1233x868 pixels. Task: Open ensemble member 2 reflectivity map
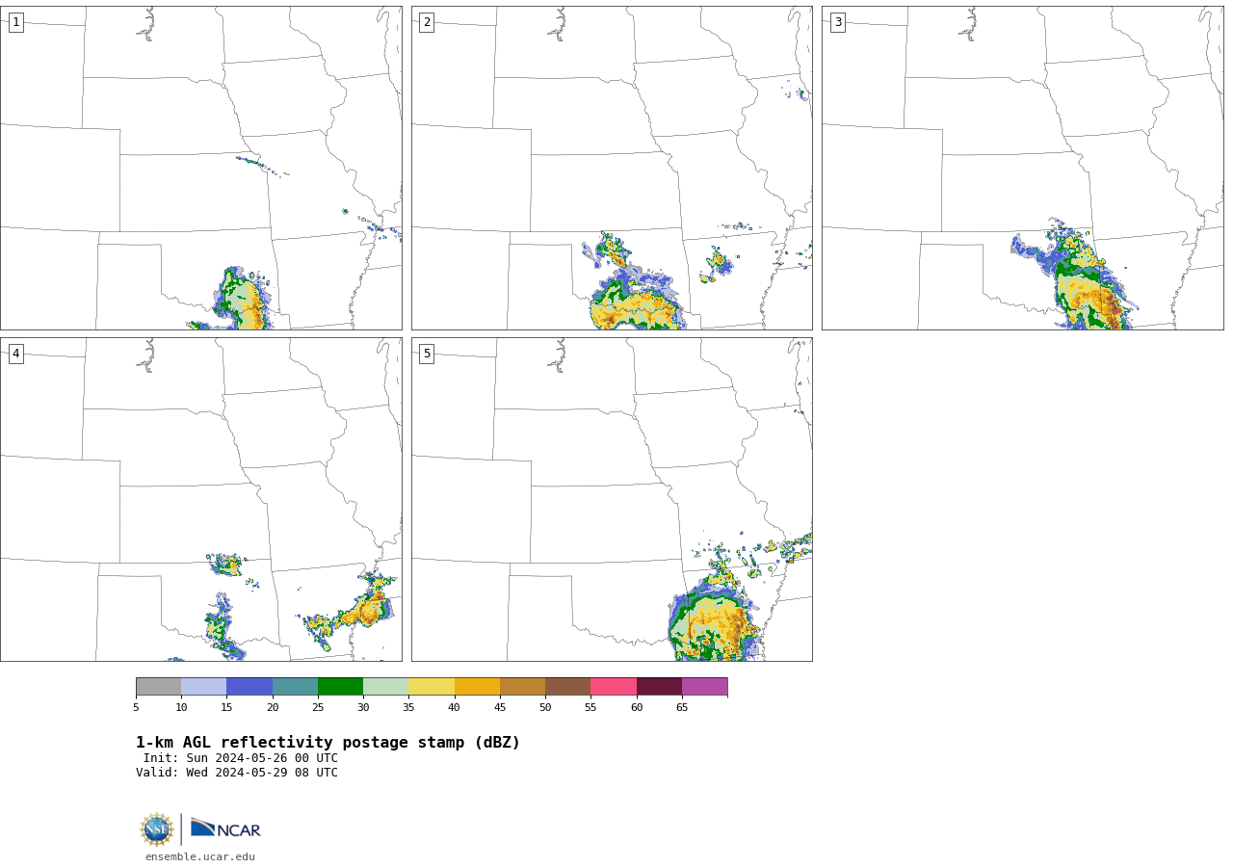(x=612, y=168)
